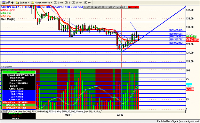Open the Other Intervals dropdown

tap(42, 3)
